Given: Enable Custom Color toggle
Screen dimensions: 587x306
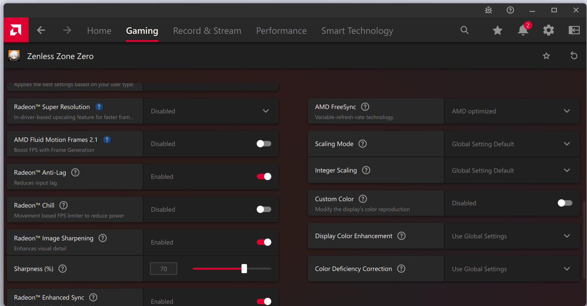Looking at the screenshot, I should [565, 203].
